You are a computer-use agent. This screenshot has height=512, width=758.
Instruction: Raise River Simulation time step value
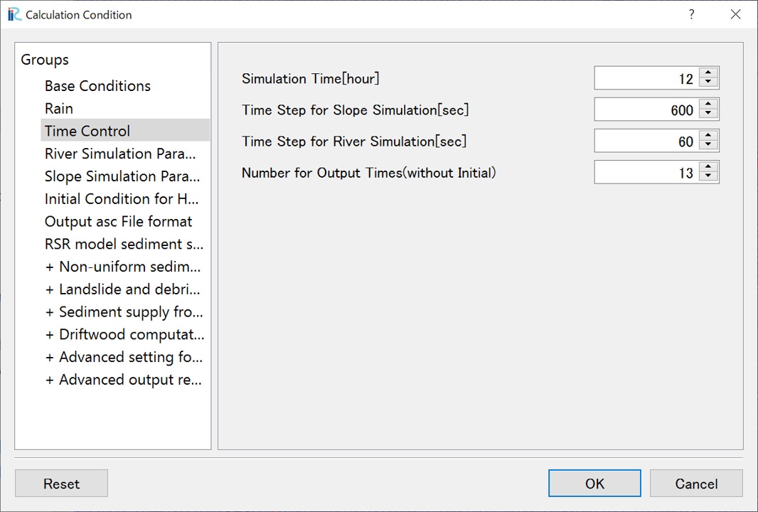click(x=708, y=135)
